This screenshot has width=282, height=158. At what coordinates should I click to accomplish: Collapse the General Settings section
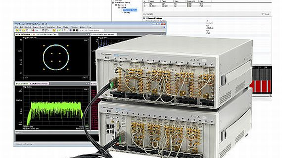pyautogui.click(x=144, y=18)
